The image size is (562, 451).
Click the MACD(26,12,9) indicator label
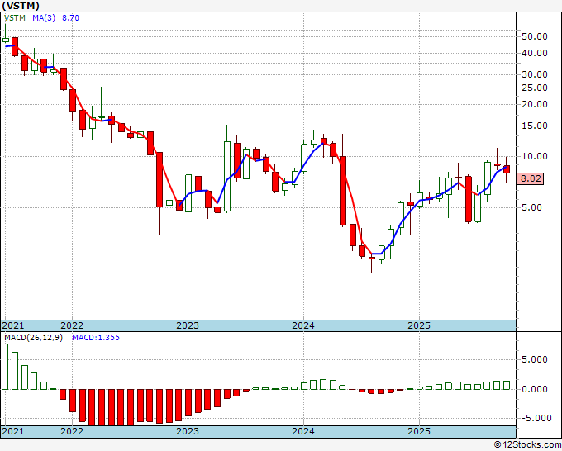point(33,338)
